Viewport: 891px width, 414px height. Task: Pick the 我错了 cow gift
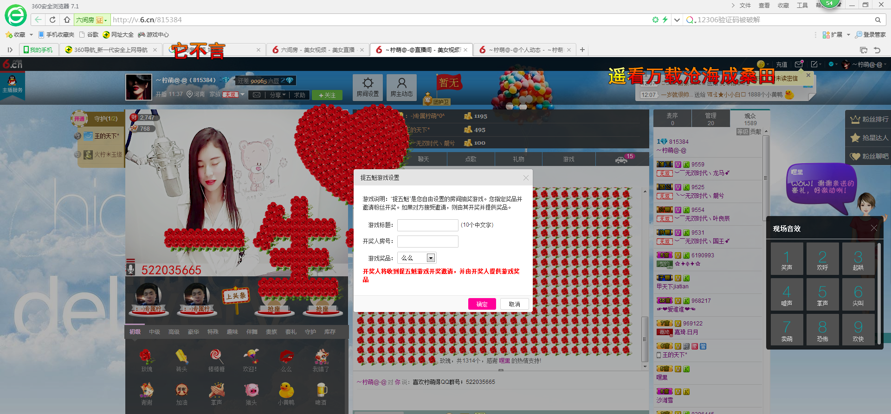pos(321,360)
